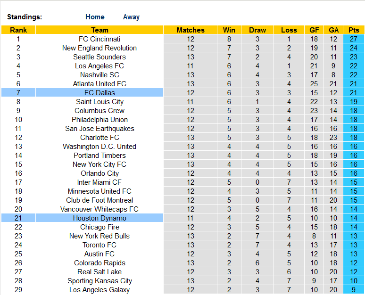Select the highlighted FC Dallas row
This screenshot has width=365, height=295.
click(x=100, y=93)
